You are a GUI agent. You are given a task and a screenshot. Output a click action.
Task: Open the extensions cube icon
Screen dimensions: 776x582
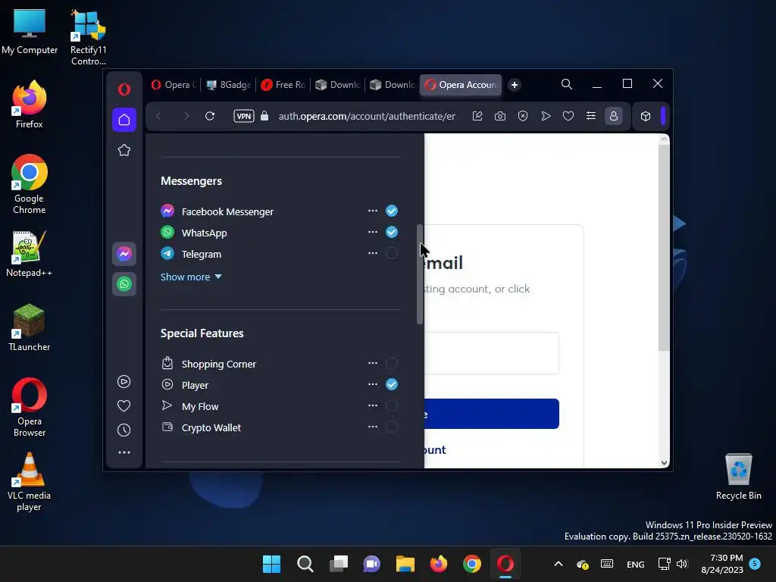(x=646, y=116)
